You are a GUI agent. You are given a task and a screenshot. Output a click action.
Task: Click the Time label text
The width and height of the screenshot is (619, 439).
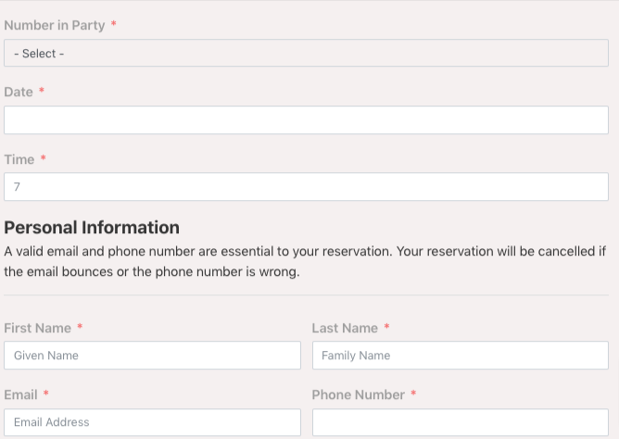[19, 160]
